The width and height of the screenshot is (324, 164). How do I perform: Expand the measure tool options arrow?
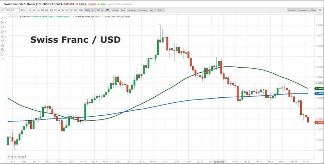coord(5,41)
